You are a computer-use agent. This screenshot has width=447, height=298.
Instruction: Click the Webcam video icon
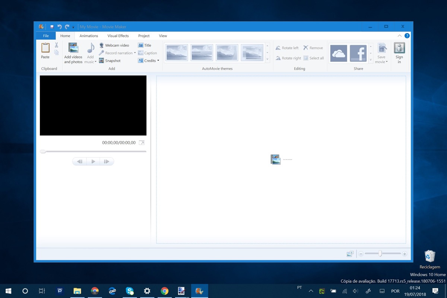point(101,45)
